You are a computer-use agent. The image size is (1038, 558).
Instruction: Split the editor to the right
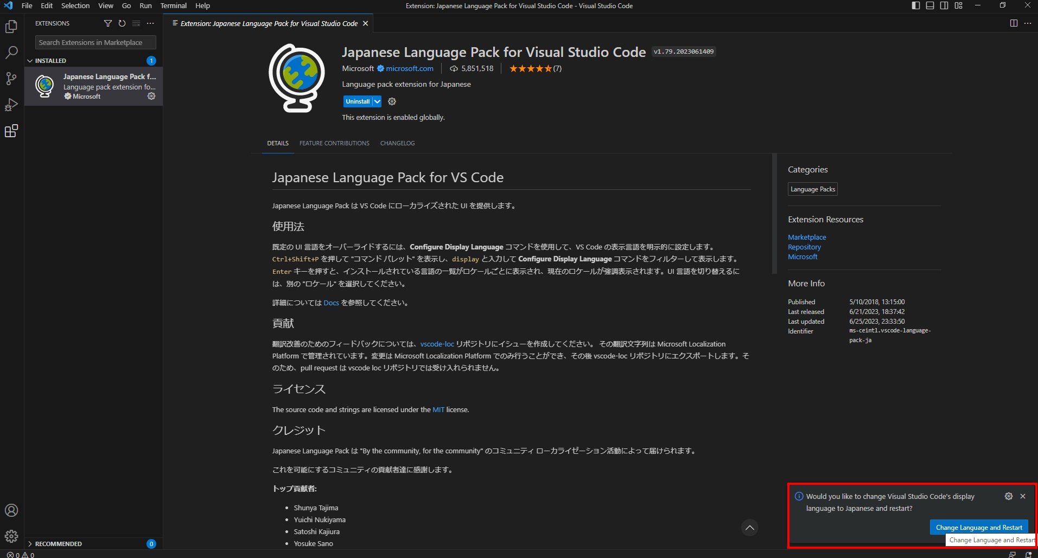(1014, 23)
